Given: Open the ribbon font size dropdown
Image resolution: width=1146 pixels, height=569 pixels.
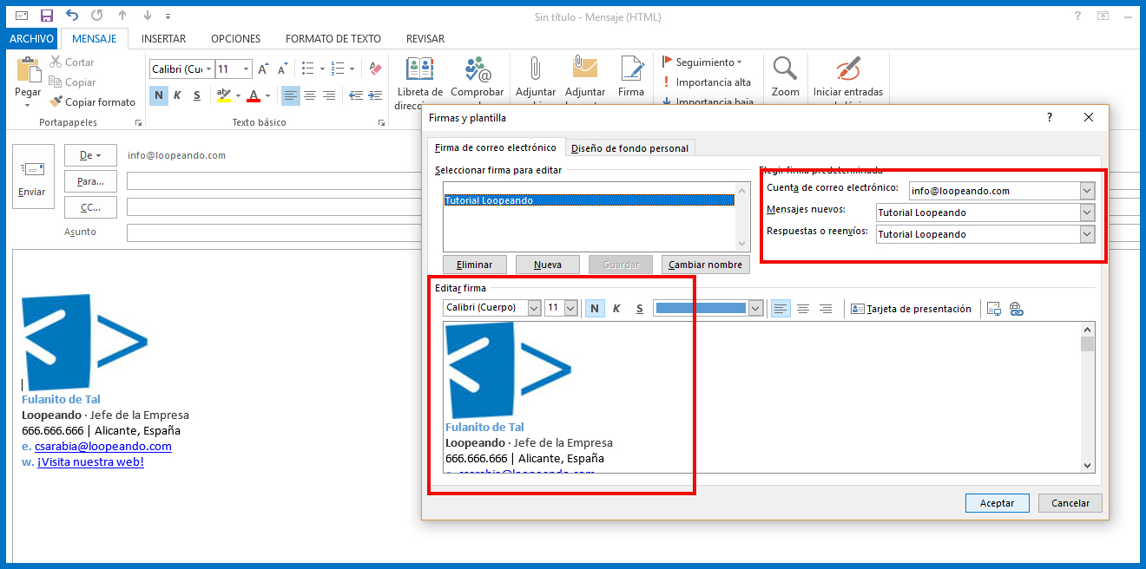Looking at the screenshot, I should tap(247, 69).
